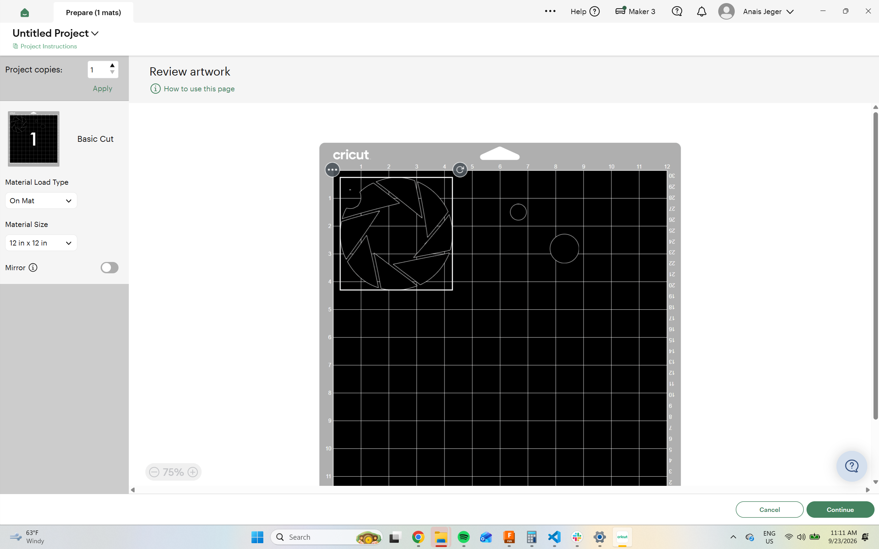The image size is (879, 549).
Task: Open the chat support icon in header
Action: (x=677, y=11)
